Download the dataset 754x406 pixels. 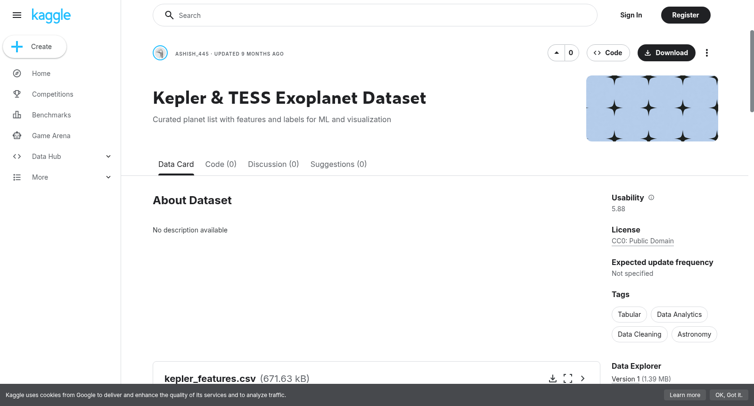666,53
